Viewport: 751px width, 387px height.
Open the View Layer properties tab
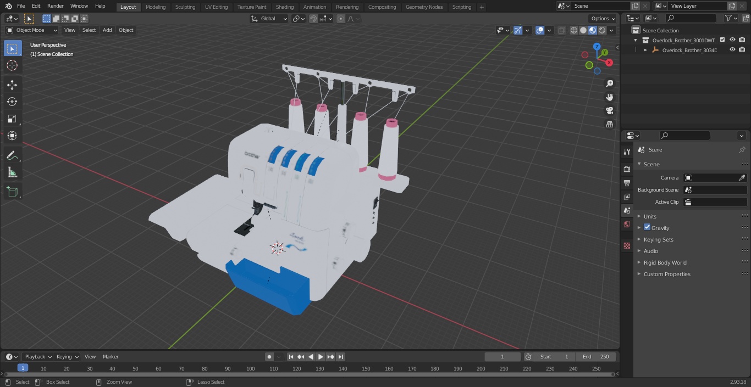[627, 197]
